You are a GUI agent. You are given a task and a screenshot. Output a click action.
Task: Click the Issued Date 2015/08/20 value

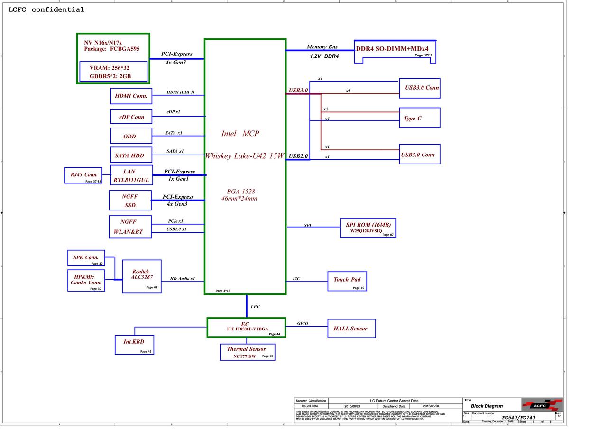coord(352,406)
